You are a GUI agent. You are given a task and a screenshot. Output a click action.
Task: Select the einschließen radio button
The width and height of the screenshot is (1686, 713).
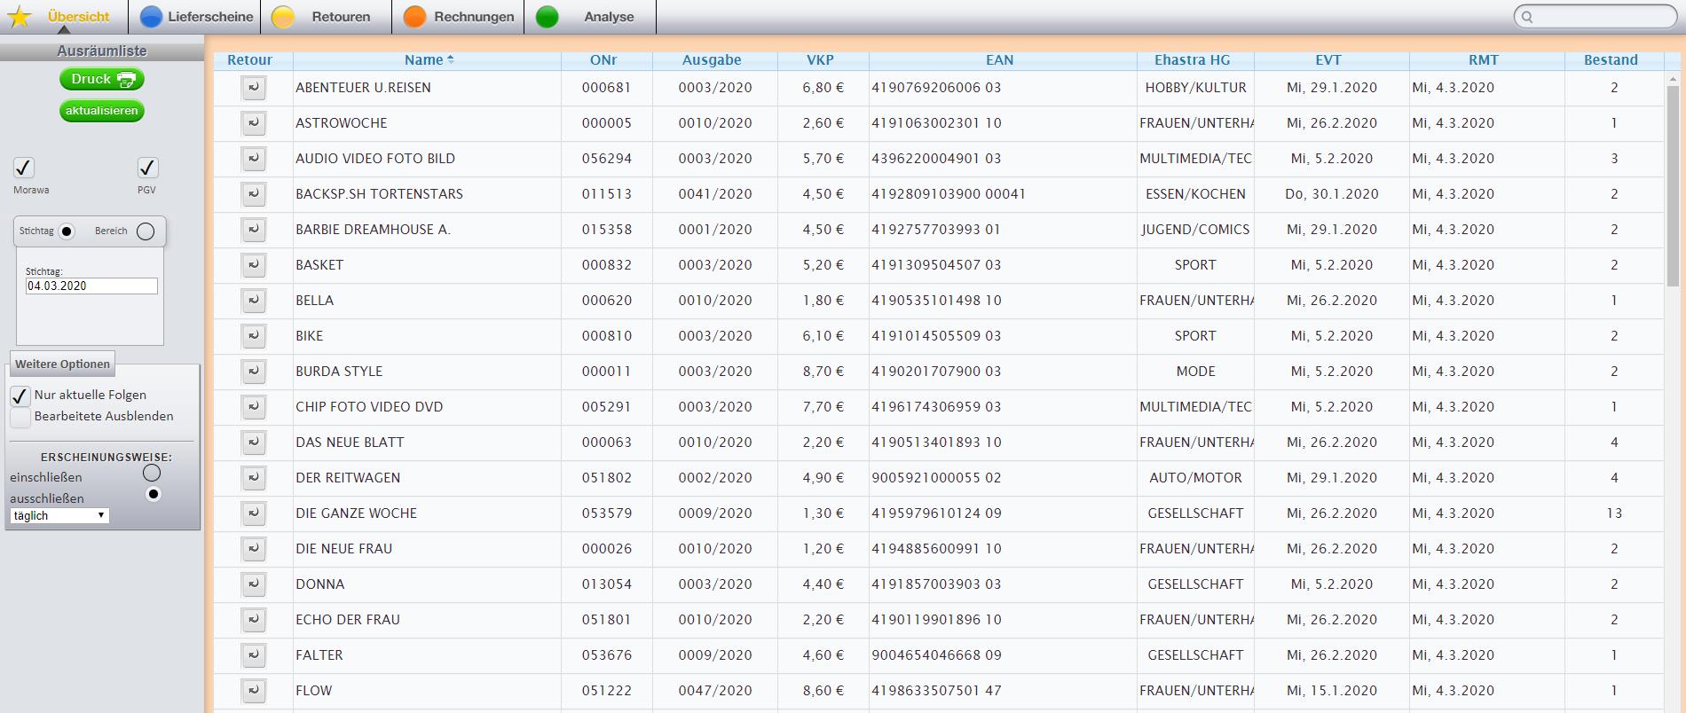(x=152, y=473)
